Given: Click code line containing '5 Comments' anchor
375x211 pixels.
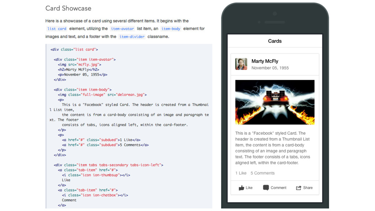Looking at the screenshot, I should (105, 145).
